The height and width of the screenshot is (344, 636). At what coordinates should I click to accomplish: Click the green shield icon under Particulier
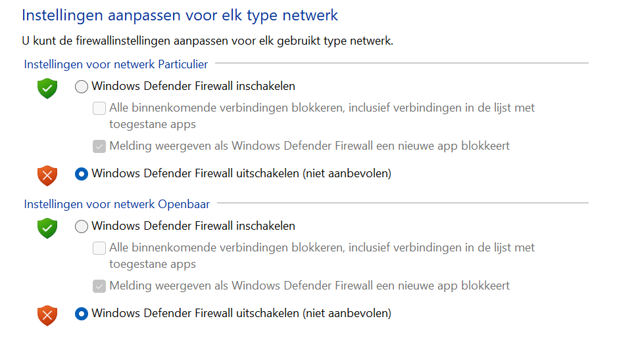tap(47, 88)
